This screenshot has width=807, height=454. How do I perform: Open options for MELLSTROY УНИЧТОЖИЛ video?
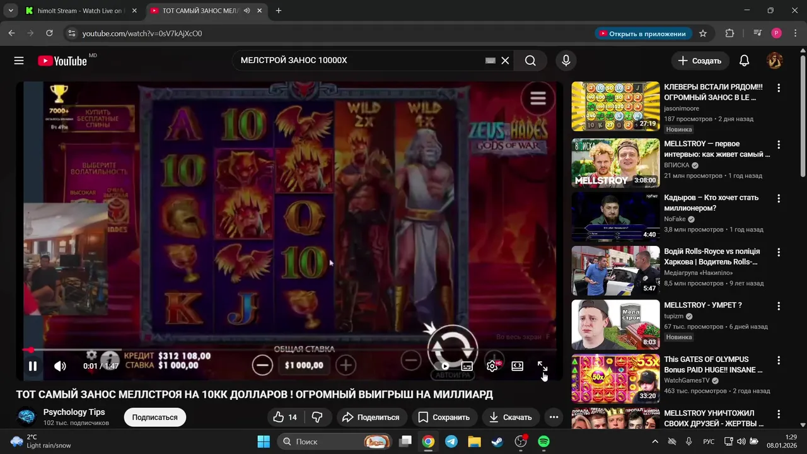(779, 414)
